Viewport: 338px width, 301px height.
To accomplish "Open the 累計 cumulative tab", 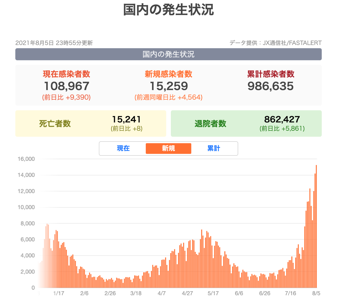I will coord(213,148).
